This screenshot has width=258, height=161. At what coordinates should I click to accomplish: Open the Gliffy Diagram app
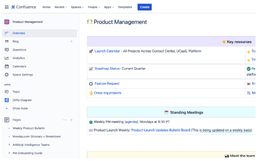(x=22, y=100)
